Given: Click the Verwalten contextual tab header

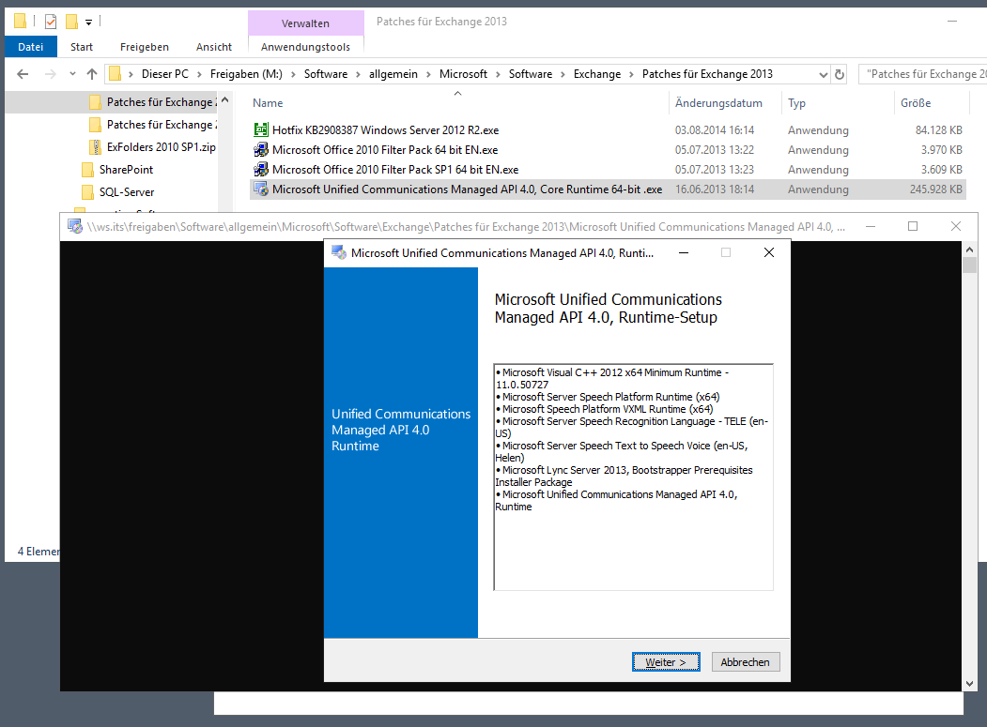Looking at the screenshot, I should 305,23.
